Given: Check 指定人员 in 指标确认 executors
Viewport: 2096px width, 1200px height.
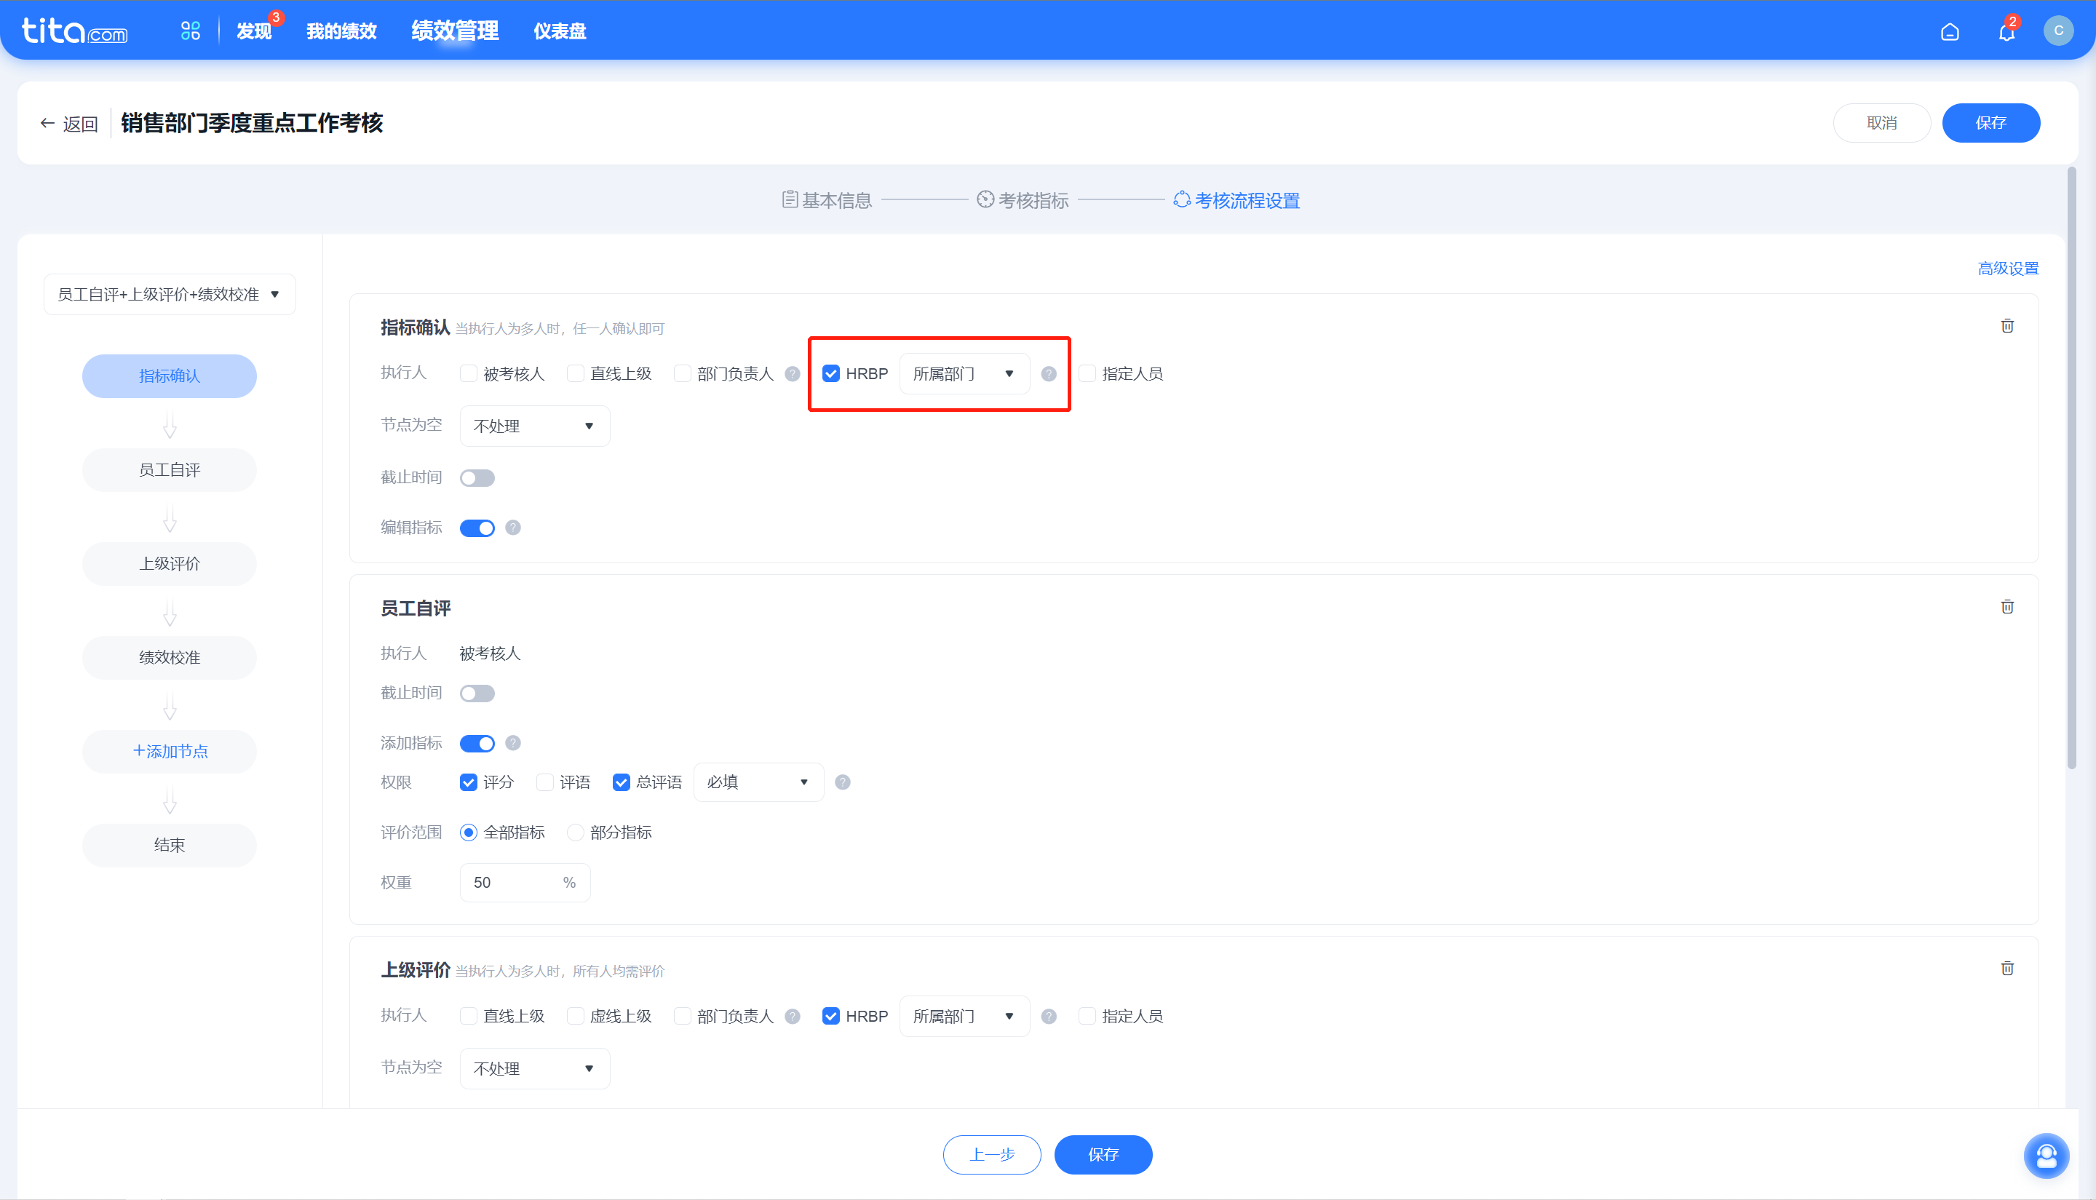Looking at the screenshot, I should click(1087, 374).
